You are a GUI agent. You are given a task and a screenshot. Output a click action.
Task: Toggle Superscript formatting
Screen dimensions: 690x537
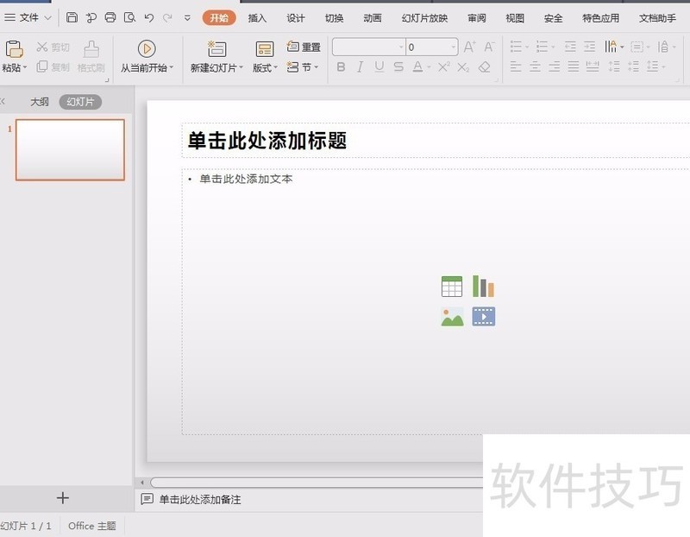pyautogui.click(x=444, y=67)
